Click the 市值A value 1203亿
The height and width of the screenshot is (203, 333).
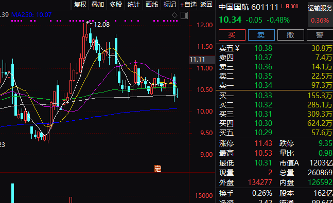(321, 163)
